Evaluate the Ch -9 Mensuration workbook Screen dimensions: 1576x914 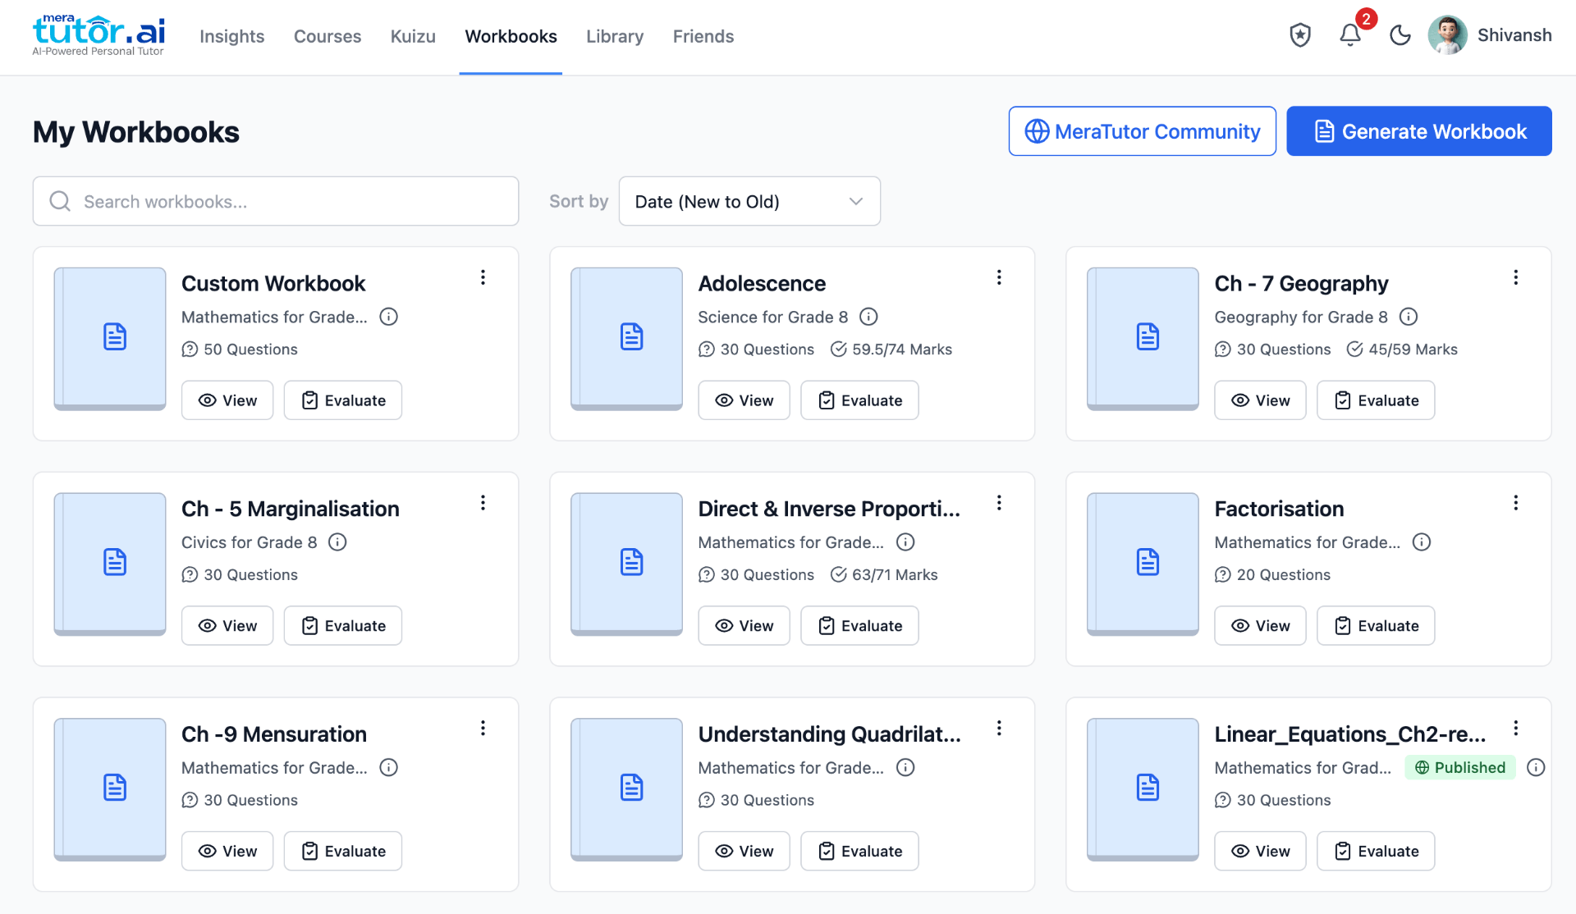pos(342,851)
